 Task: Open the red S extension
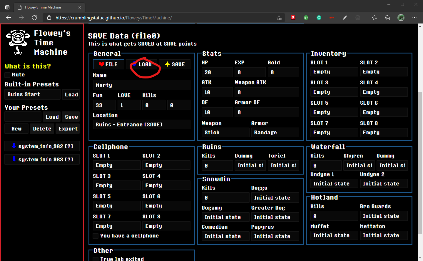tap(293, 18)
